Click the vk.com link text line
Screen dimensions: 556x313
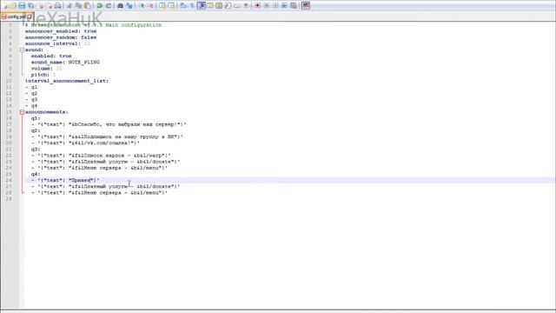85,143
